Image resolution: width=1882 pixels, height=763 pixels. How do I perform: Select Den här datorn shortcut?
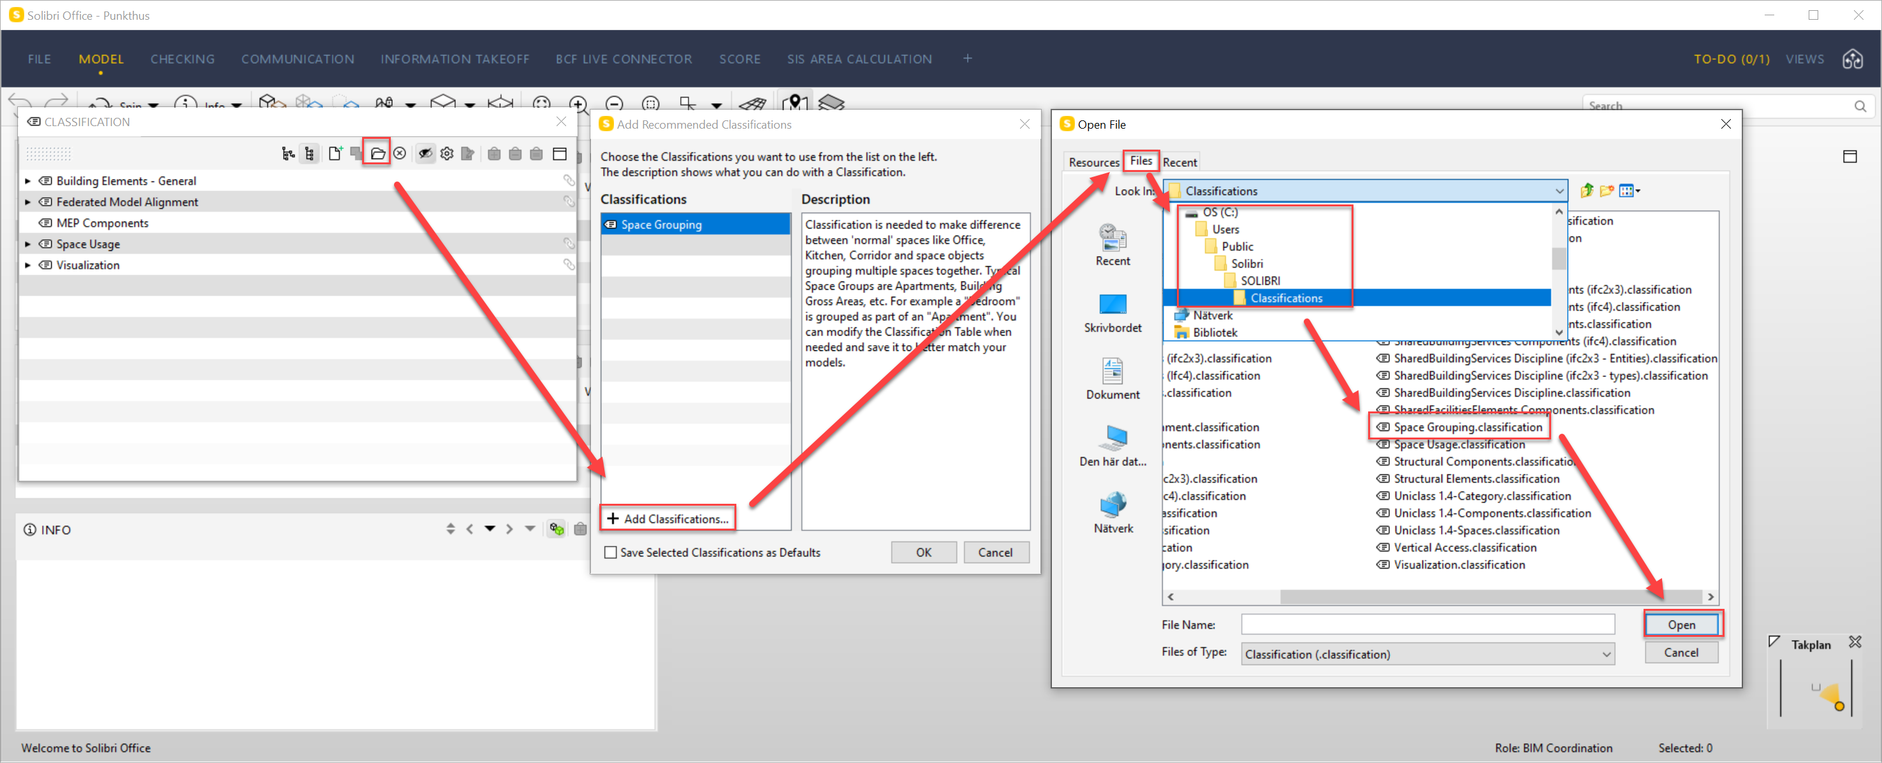point(1112,446)
